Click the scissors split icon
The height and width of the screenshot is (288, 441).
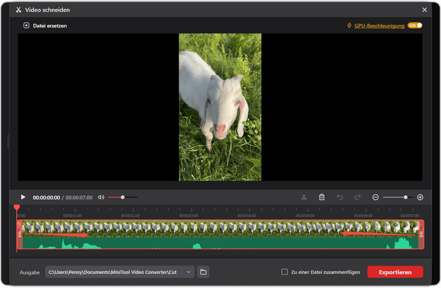pyautogui.click(x=304, y=197)
